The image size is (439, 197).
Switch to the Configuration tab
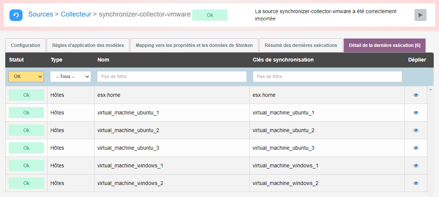click(26, 45)
